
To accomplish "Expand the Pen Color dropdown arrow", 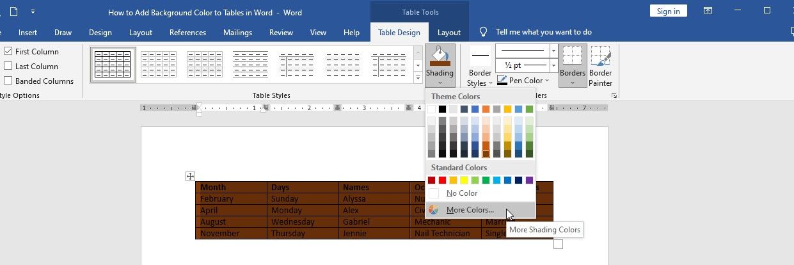I will pyautogui.click(x=547, y=81).
